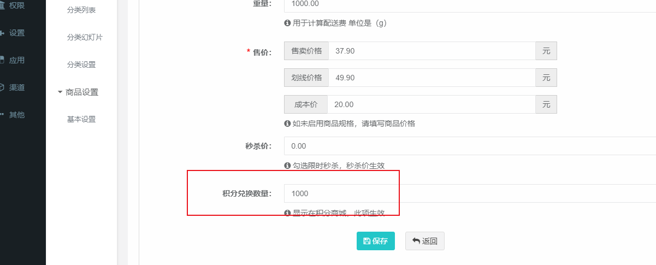Open 基本设置 under 商品设置

[x=81, y=120]
